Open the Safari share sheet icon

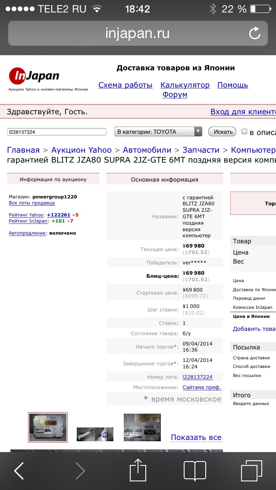(138, 470)
